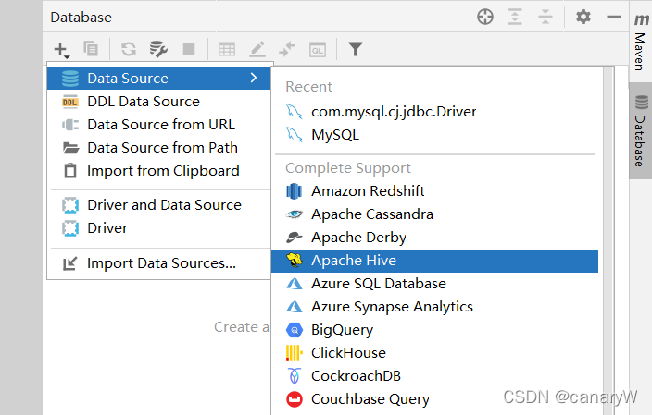Click the Expand All icon
The image size is (652, 415).
pos(515,17)
